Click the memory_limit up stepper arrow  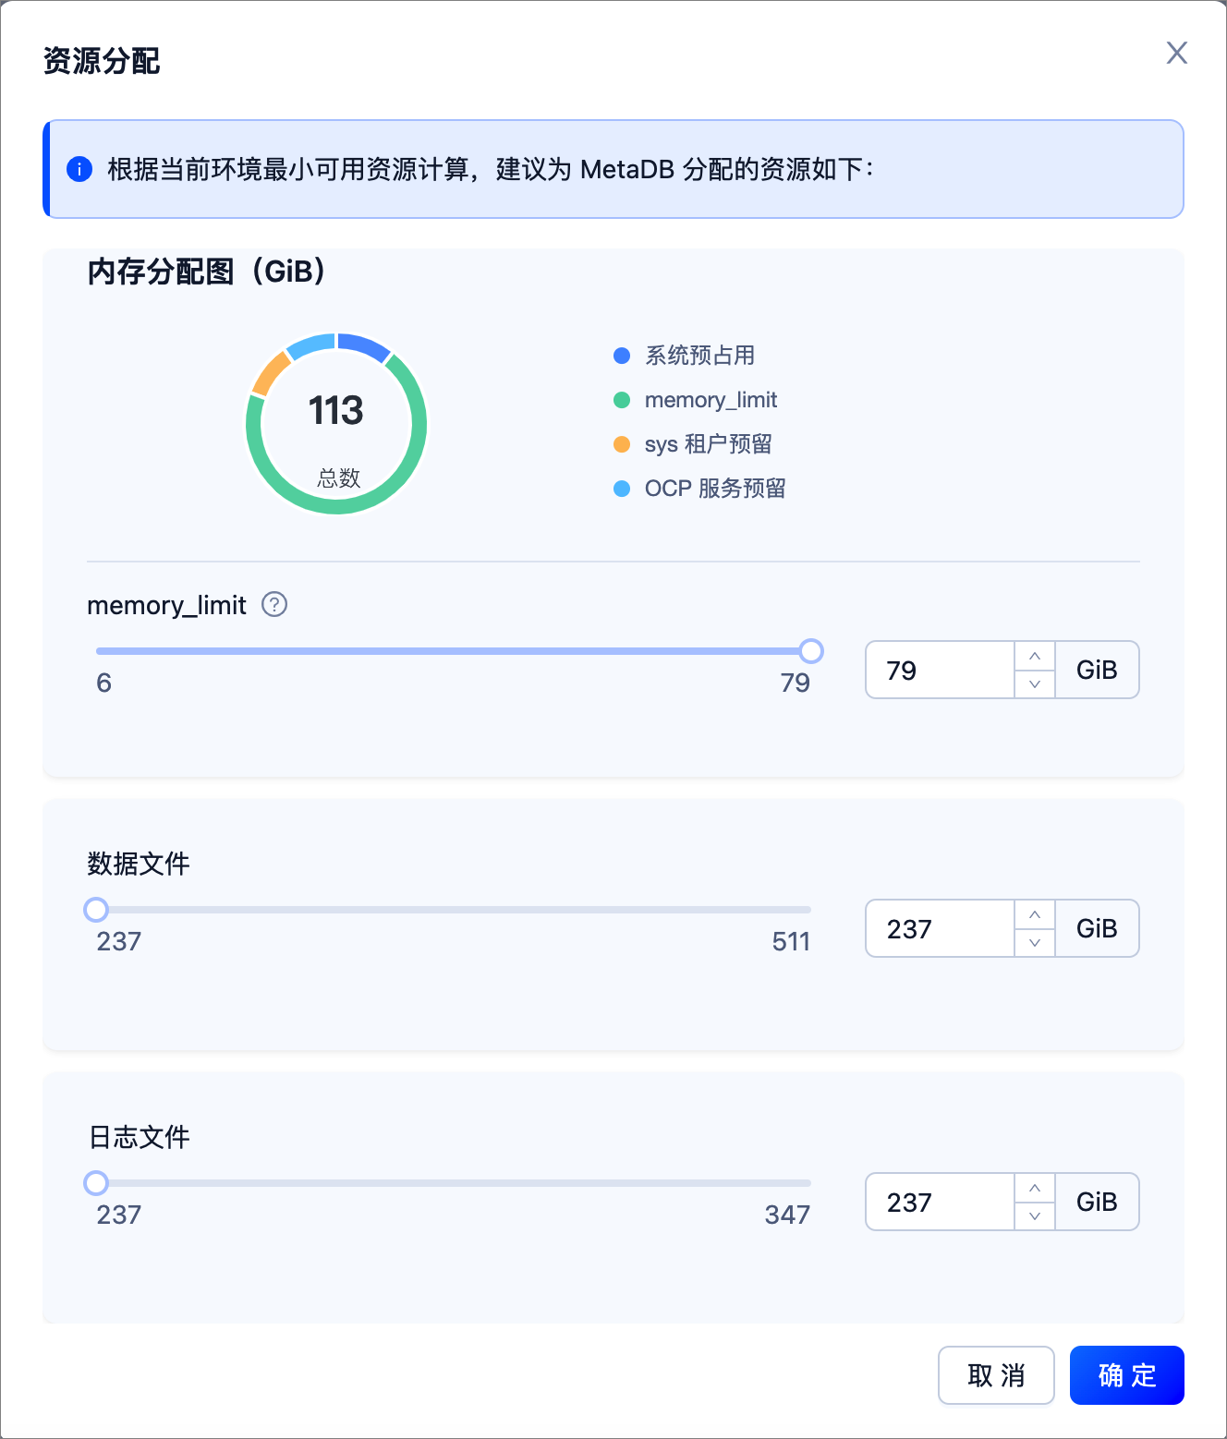point(1034,656)
